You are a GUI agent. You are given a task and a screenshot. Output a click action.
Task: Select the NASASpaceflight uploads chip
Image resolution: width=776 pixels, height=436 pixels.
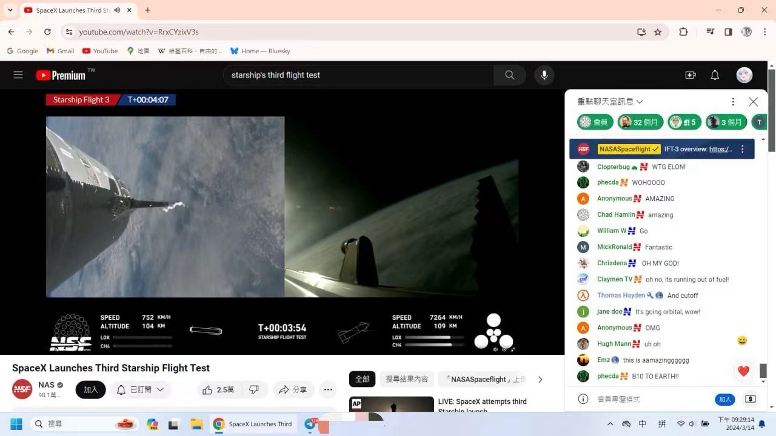tap(483, 379)
